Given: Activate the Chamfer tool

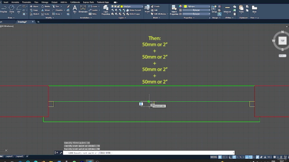Looking at the screenshot, I should click(x=58, y=10).
